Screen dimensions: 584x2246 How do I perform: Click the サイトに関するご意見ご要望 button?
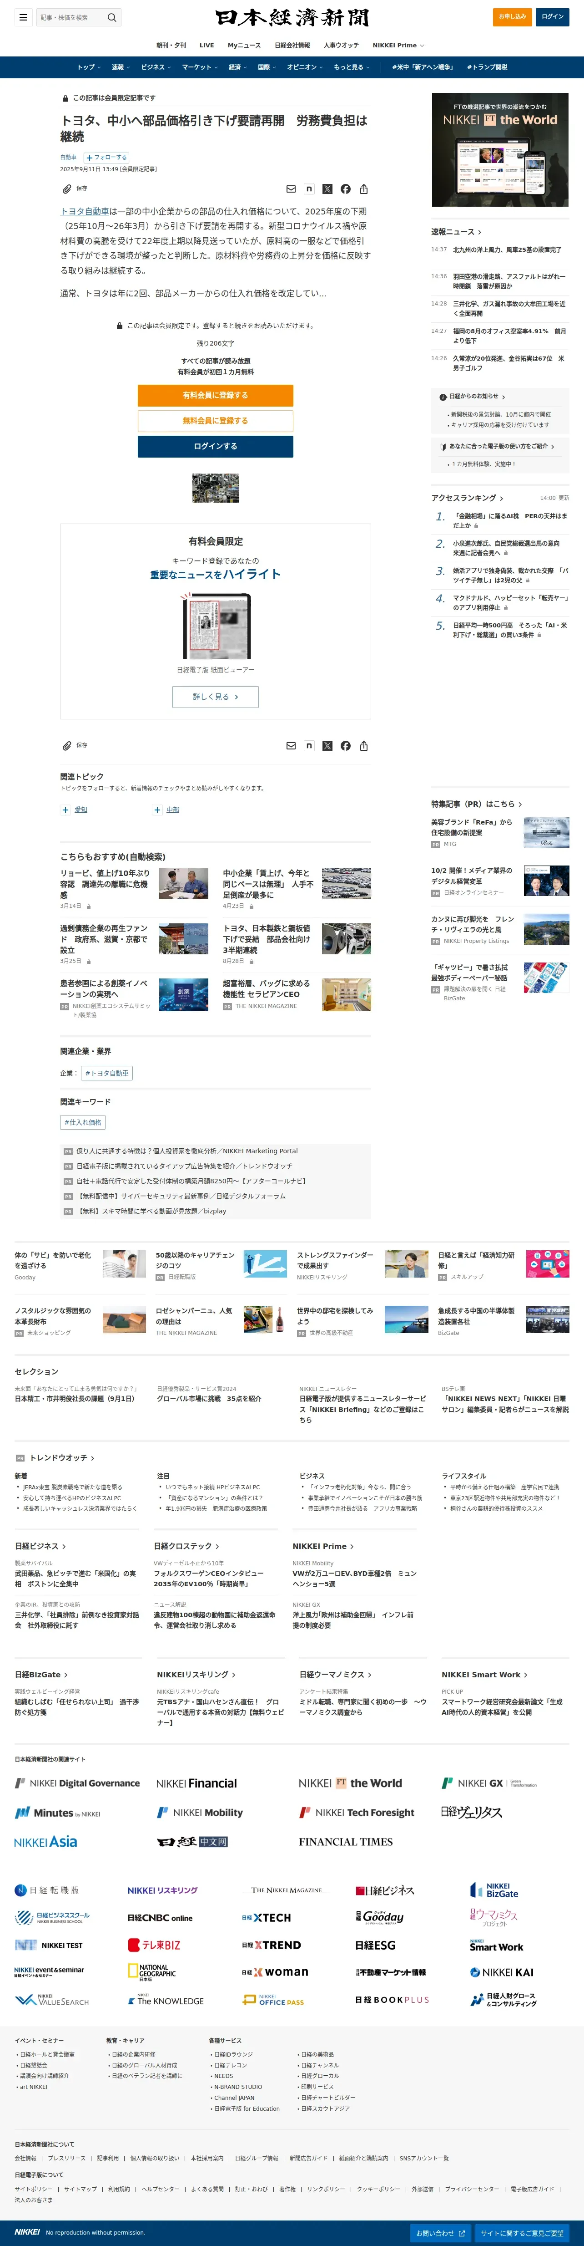[x=522, y=2232]
